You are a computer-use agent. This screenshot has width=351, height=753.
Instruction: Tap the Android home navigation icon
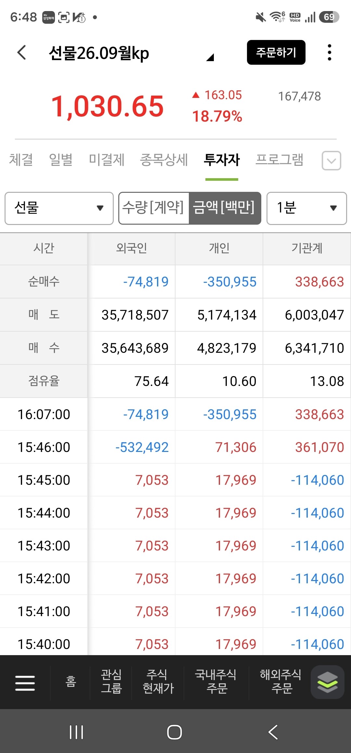(x=175, y=732)
